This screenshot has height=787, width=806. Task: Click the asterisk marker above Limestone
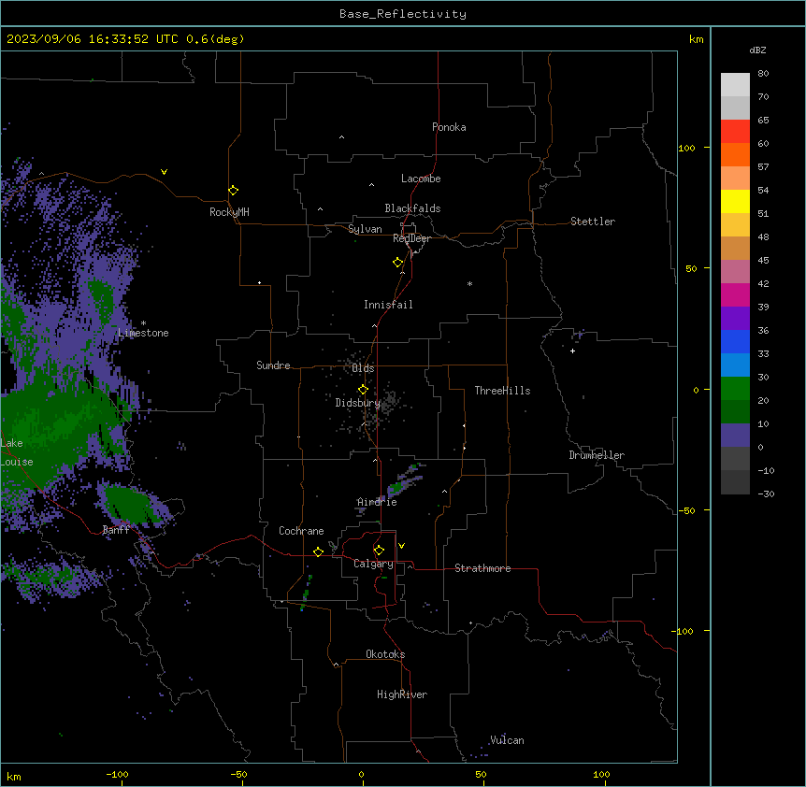click(143, 323)
